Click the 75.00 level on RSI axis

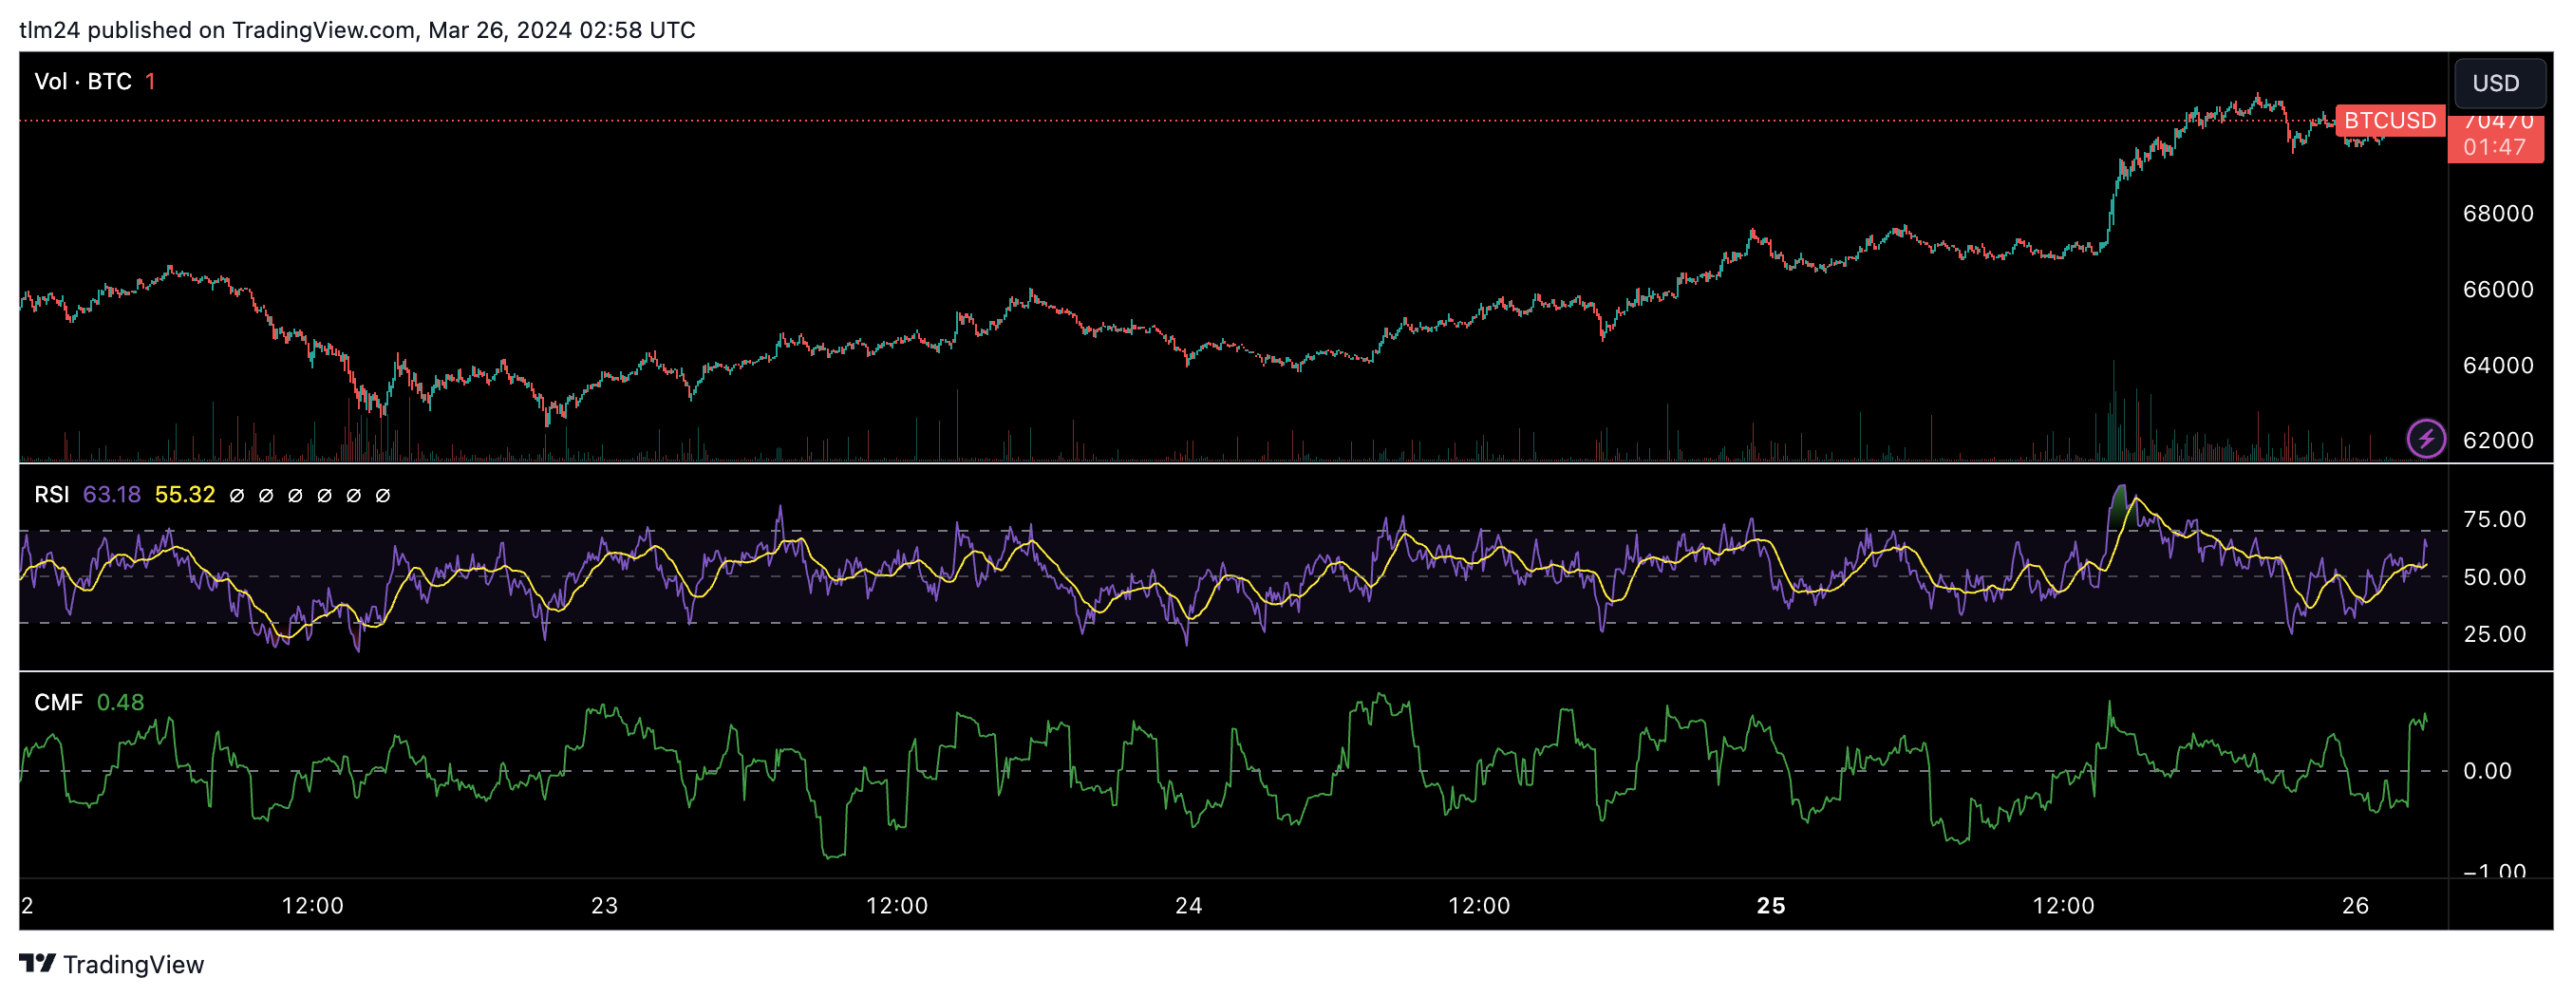[x=2494, y=519]
